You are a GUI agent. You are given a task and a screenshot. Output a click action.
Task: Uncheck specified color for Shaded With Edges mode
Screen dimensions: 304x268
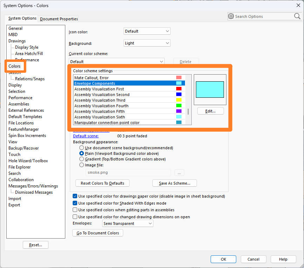coord(75,202)
